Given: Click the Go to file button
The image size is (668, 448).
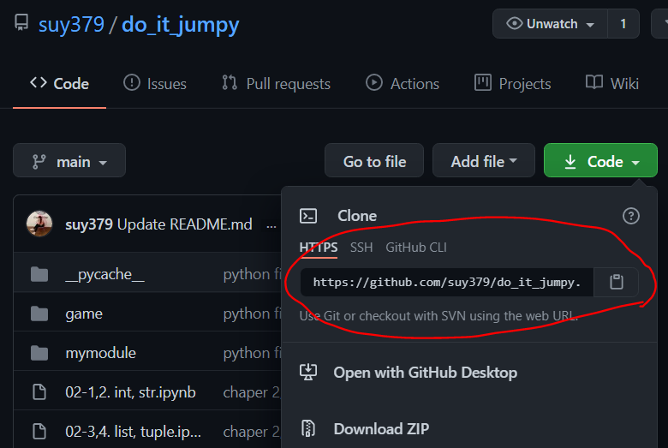Looking at the screenshot, I should pyautogui.click(x=374, y=160).
